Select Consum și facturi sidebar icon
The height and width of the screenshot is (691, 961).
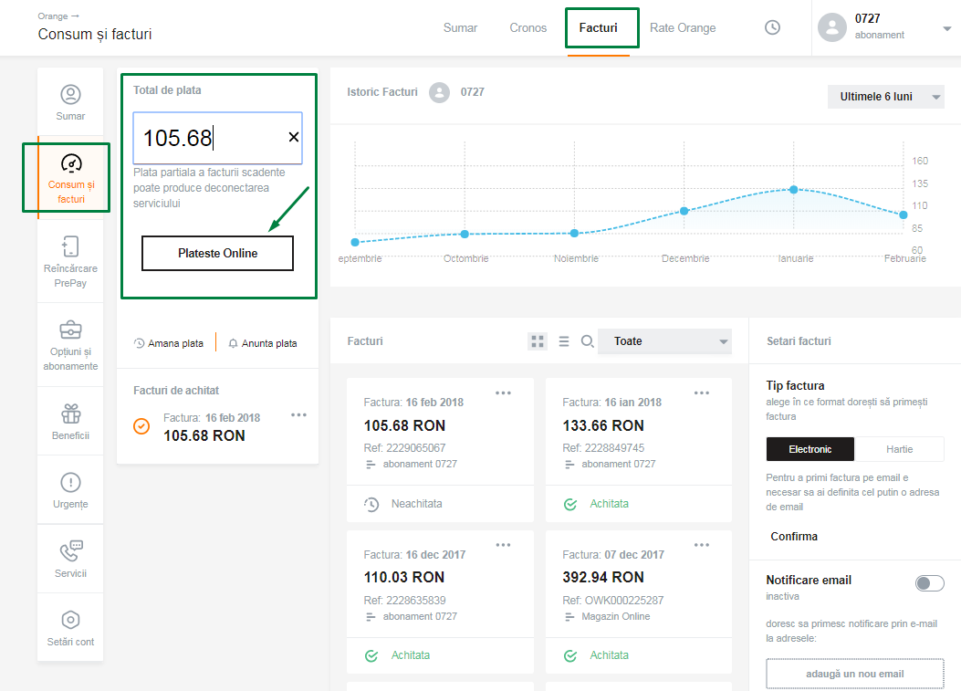[71, 163]
